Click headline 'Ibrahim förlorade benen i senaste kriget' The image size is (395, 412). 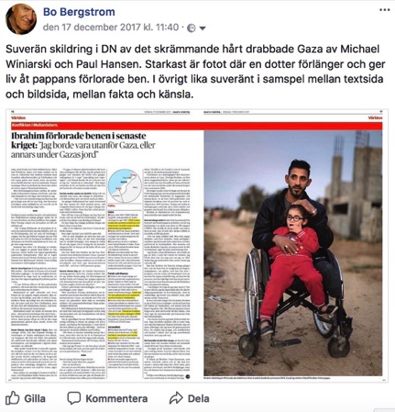79,139
